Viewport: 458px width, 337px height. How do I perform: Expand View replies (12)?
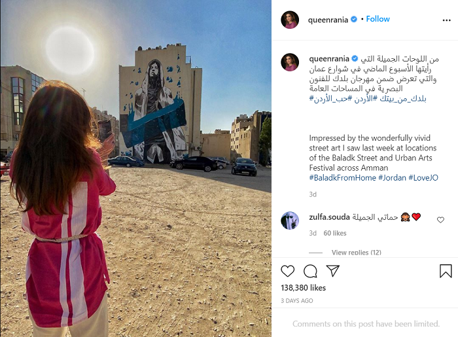point(357,253)
